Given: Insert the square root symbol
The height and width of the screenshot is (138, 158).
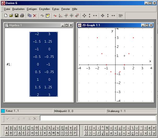Looking at the screenshot, I should click(103, 133).
